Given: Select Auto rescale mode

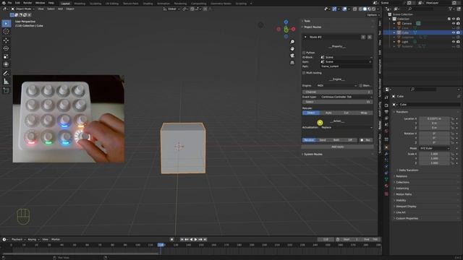Looking at the screenshot, I should point(328,113).
